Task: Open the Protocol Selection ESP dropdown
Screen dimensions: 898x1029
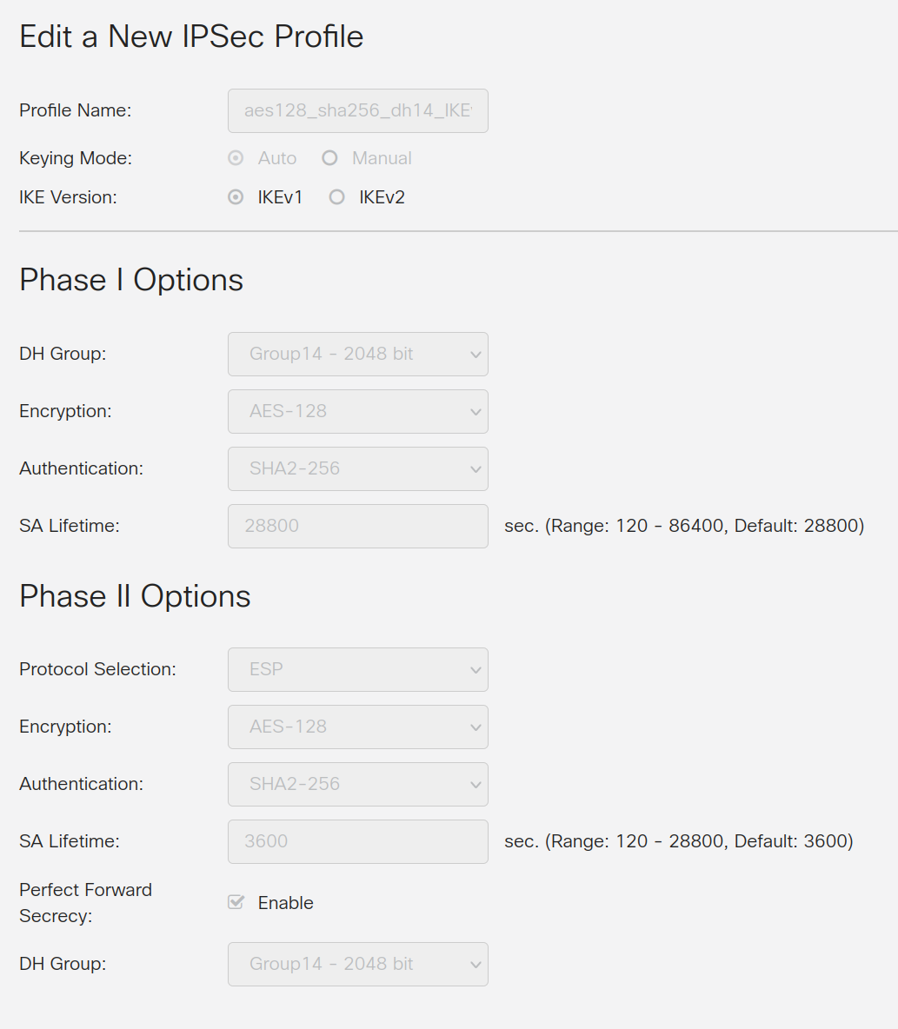Action: [x=357, y=669]
